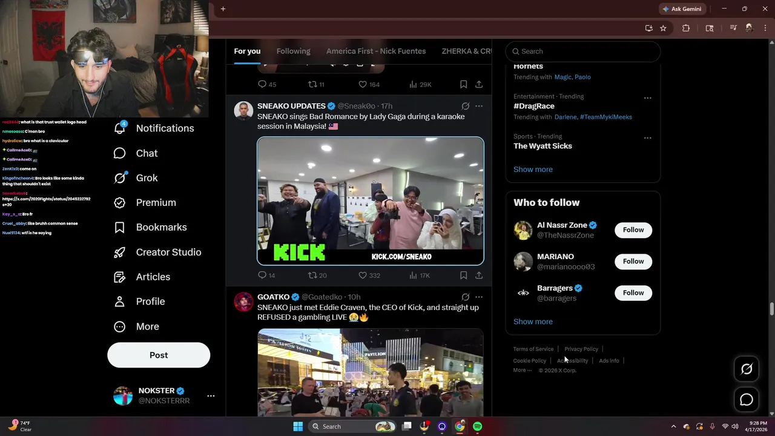Switch to the Following tab
The height and width of the screenshot is (436, 775).
tap(293, 51)
